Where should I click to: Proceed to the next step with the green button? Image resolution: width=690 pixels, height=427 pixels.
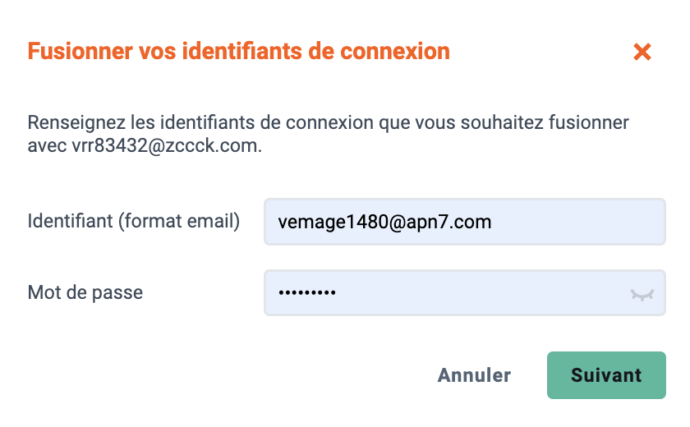606,375
